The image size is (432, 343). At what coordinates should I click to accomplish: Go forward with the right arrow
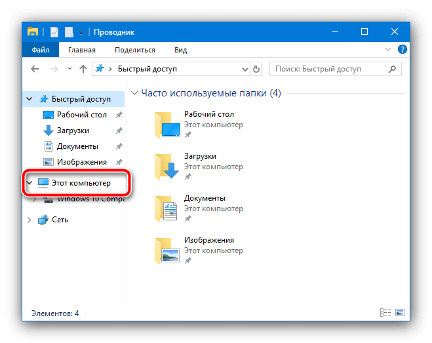point(54,69)
